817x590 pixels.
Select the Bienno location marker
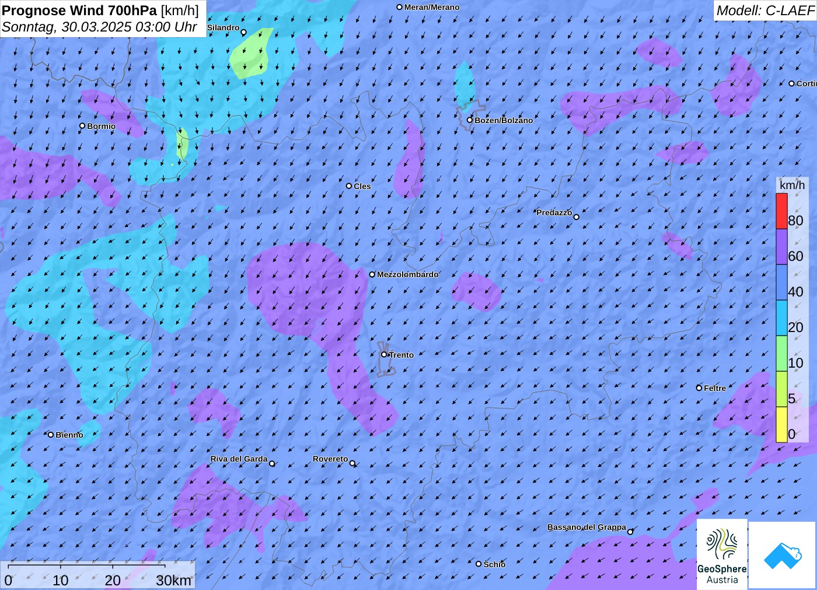click(51, 435)
